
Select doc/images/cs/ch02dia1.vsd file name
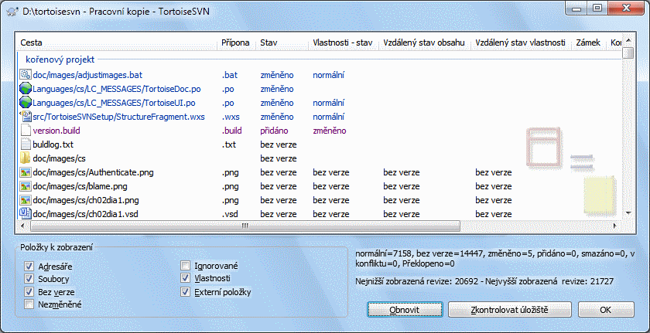[85, 214]
